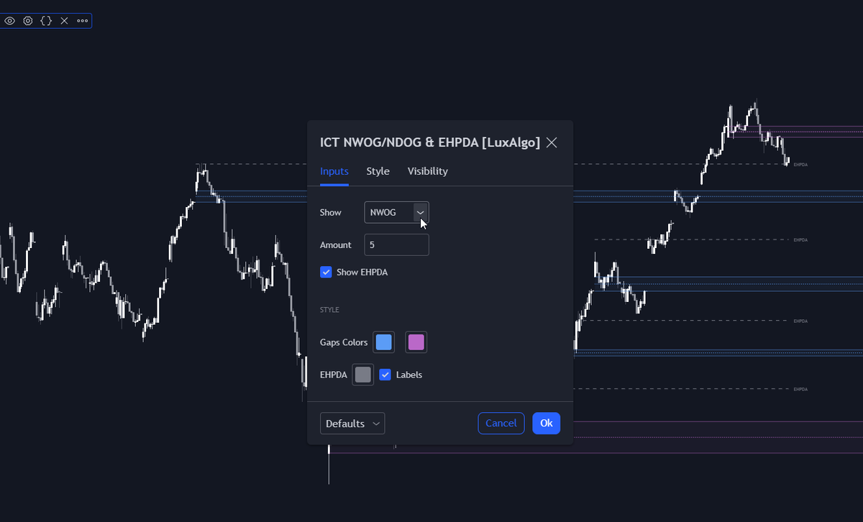Switch to the Style tab

coord(378,171)
